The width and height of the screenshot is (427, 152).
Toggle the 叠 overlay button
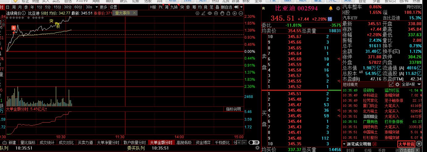tap(217, 7)
